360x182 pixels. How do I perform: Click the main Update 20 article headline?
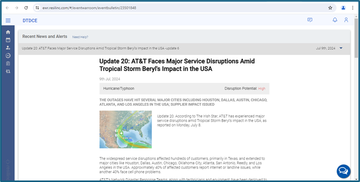point(177,65)
